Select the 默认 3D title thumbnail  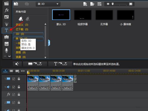point(61,15)
